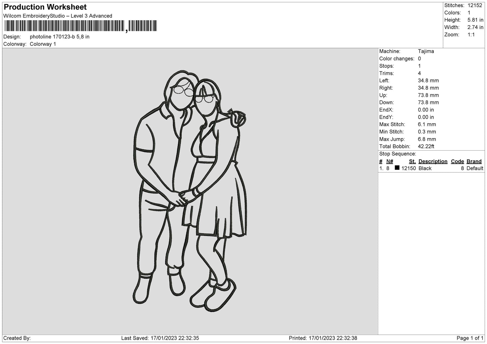The image size is (487, 344).
Task: Click the Black description in the stop sequence row
Action: (425, 168)
